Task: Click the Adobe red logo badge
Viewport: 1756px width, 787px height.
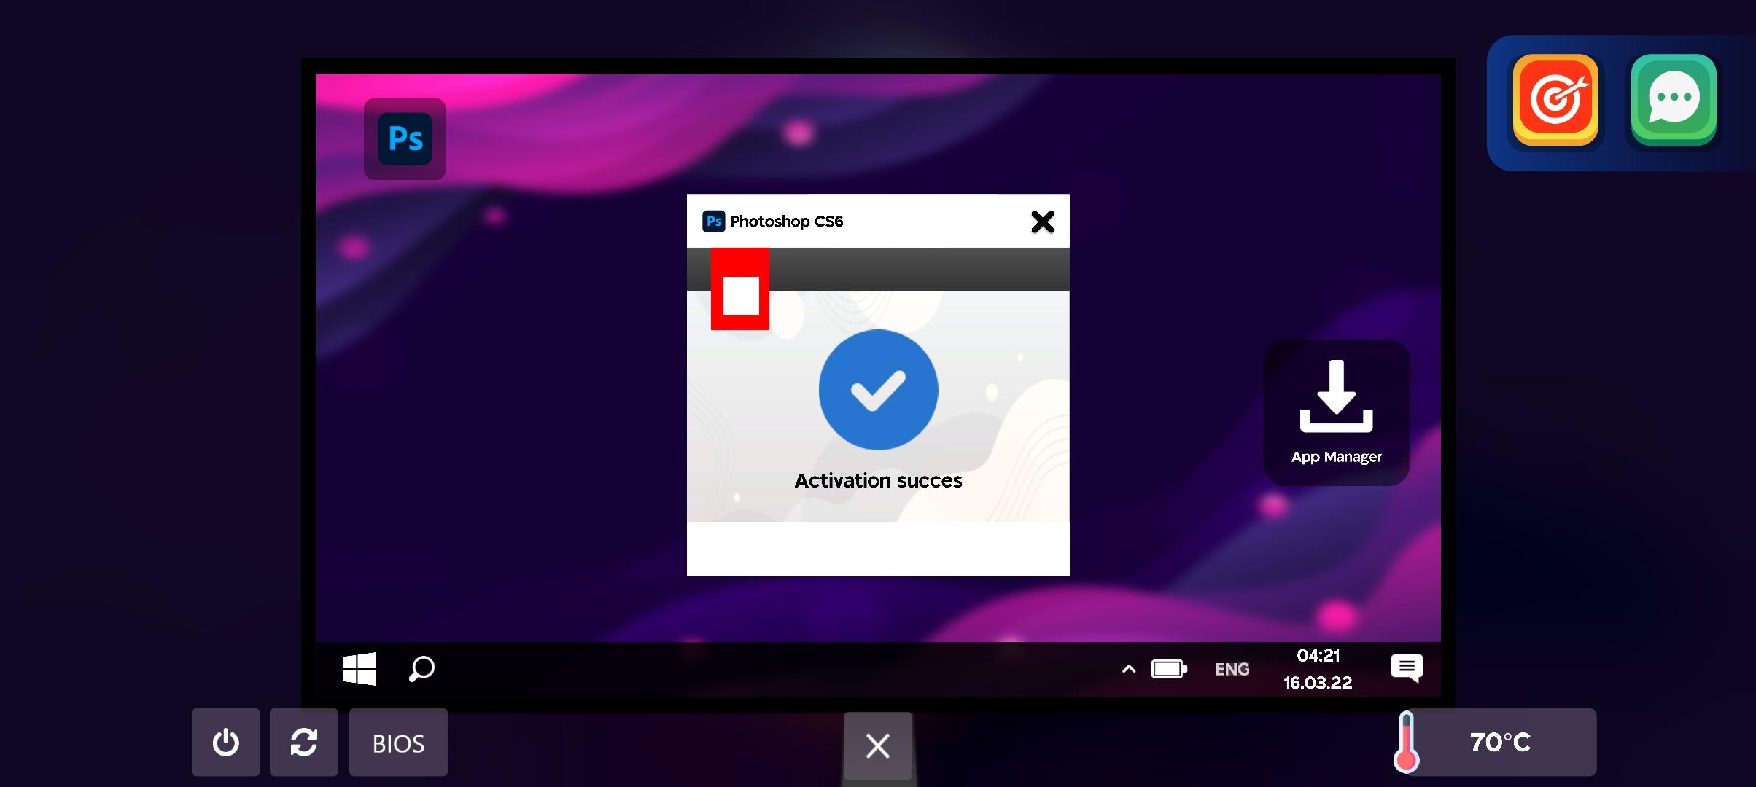Action: tap(740, 290)
